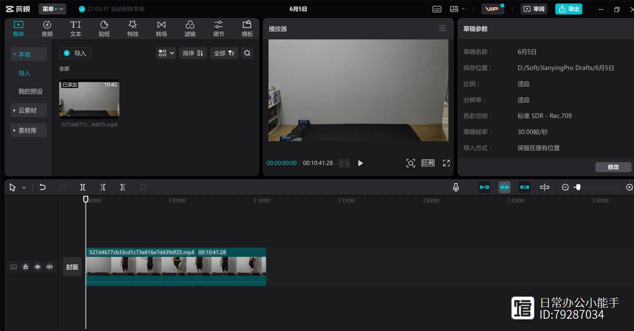Open the 媒体 media tab
The width and height of the screenshot is (634, 331).
[x=19, y=28]
